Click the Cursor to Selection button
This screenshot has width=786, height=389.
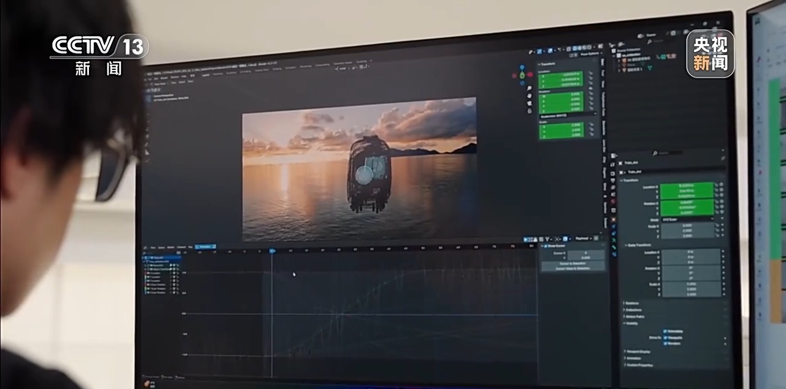point(572,263)
